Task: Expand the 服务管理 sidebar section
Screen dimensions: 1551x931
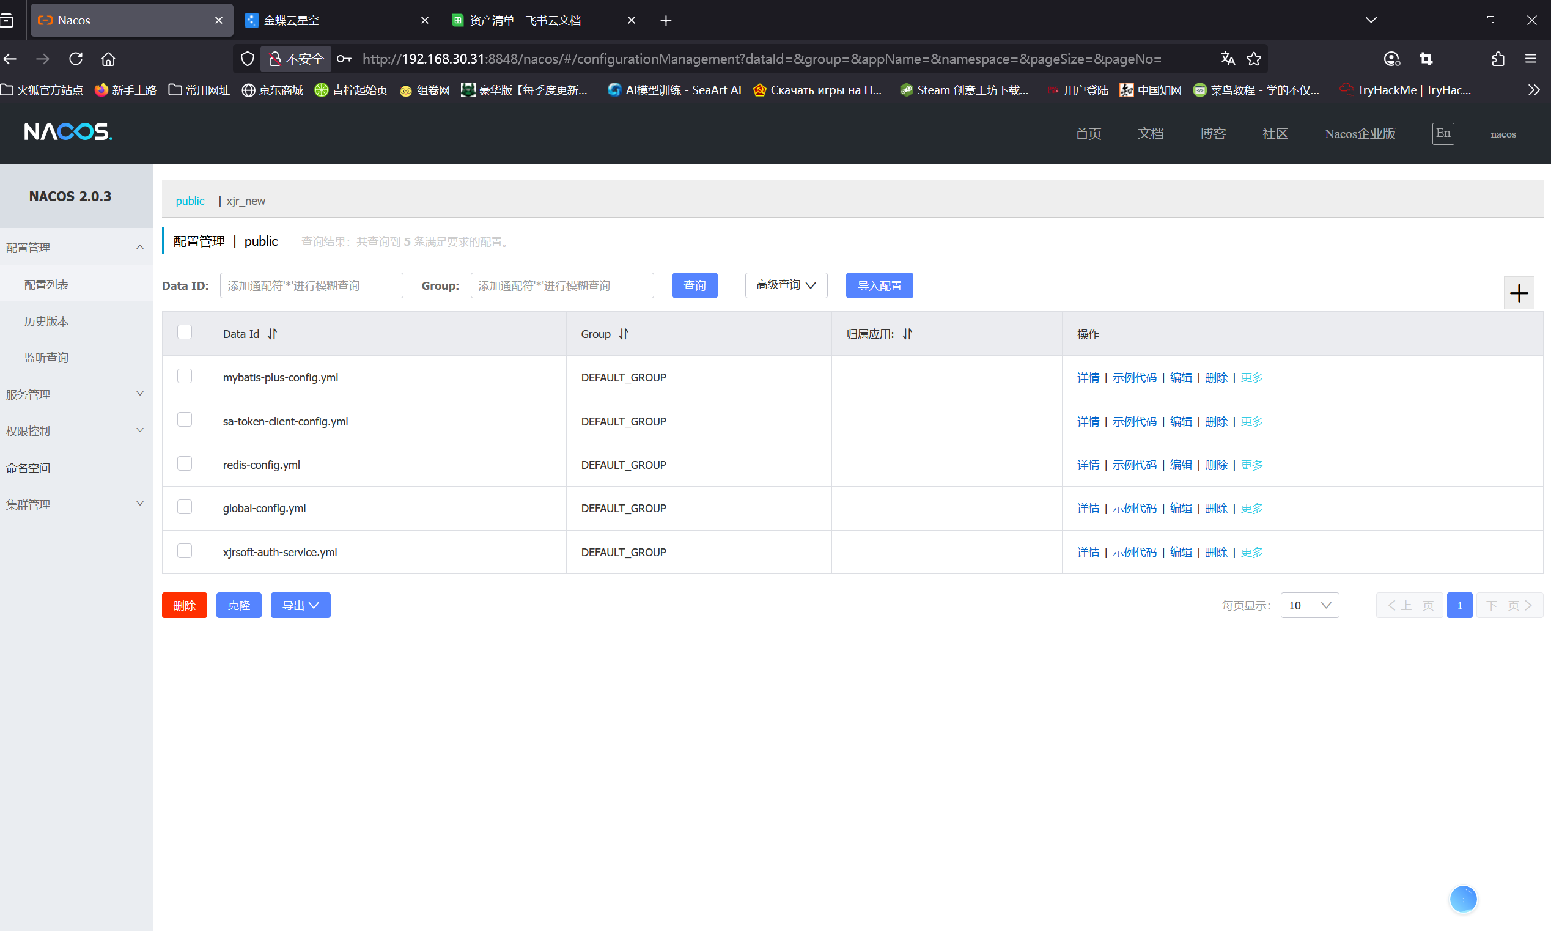Action: 76,394
